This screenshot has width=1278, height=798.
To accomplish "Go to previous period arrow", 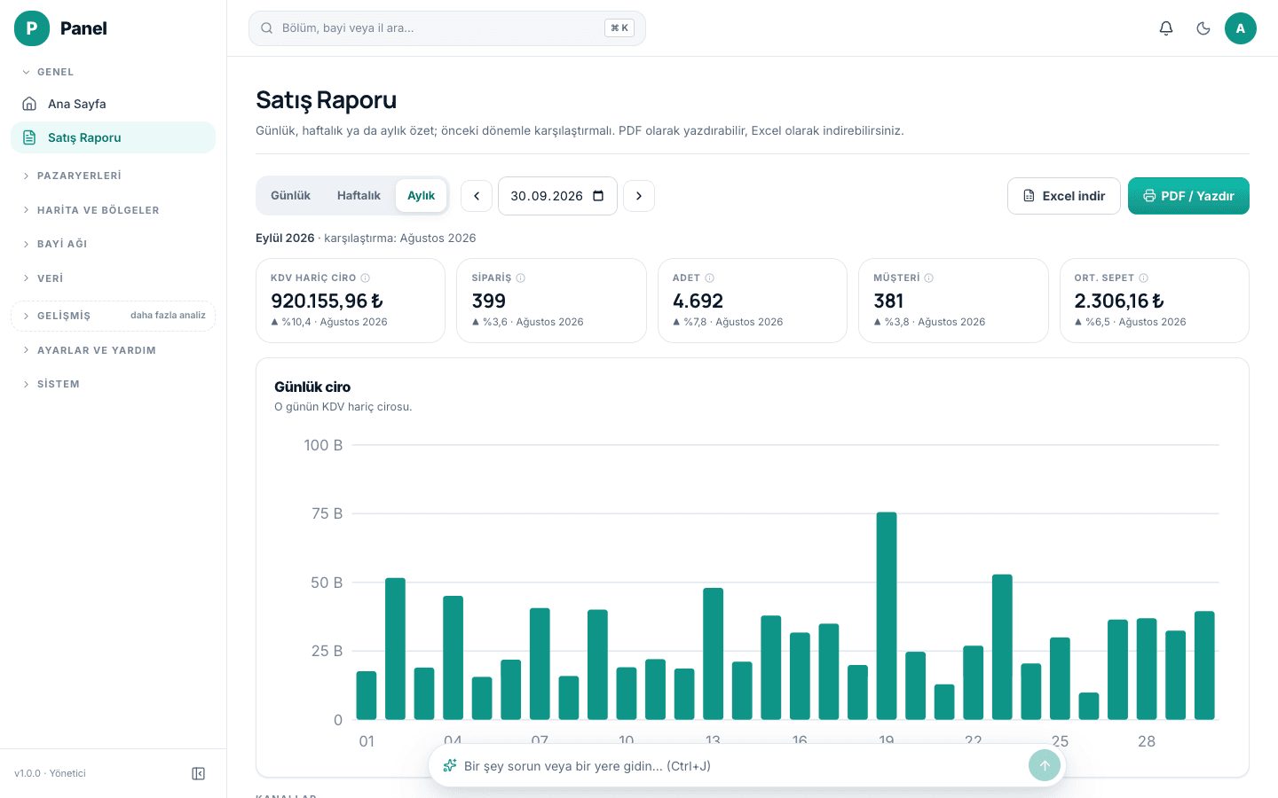I will 477,196.
